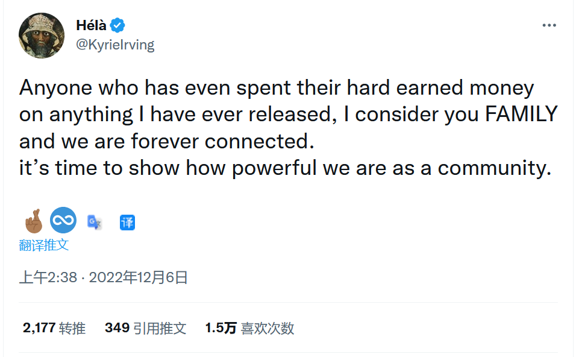Click the tweet's last line about community
The width and height of the screenshot is (579, 357).
(x=285, y=168)
